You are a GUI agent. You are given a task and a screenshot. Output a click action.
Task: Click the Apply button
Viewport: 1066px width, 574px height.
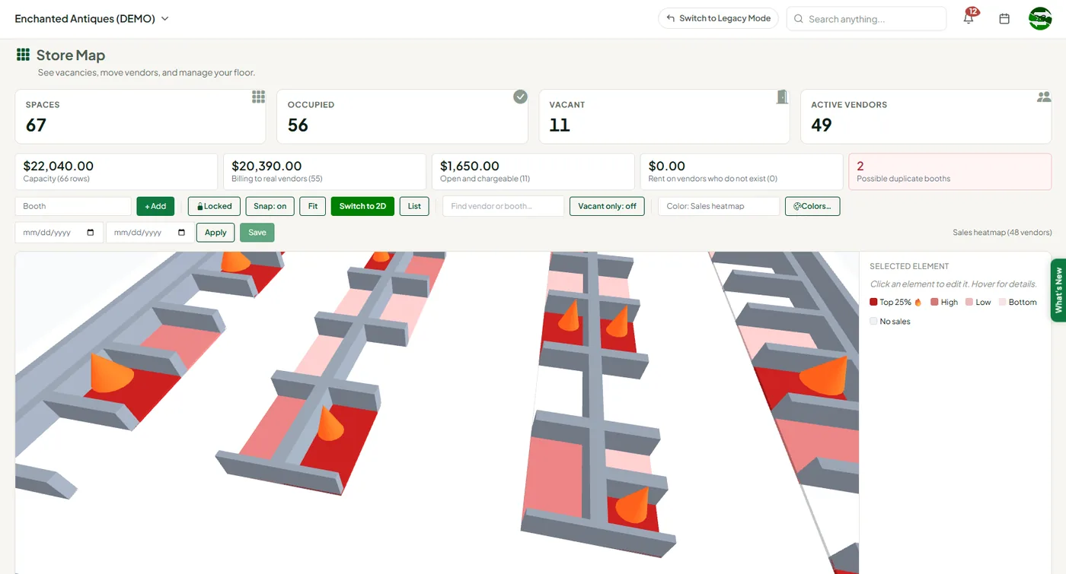pos(215,233)
